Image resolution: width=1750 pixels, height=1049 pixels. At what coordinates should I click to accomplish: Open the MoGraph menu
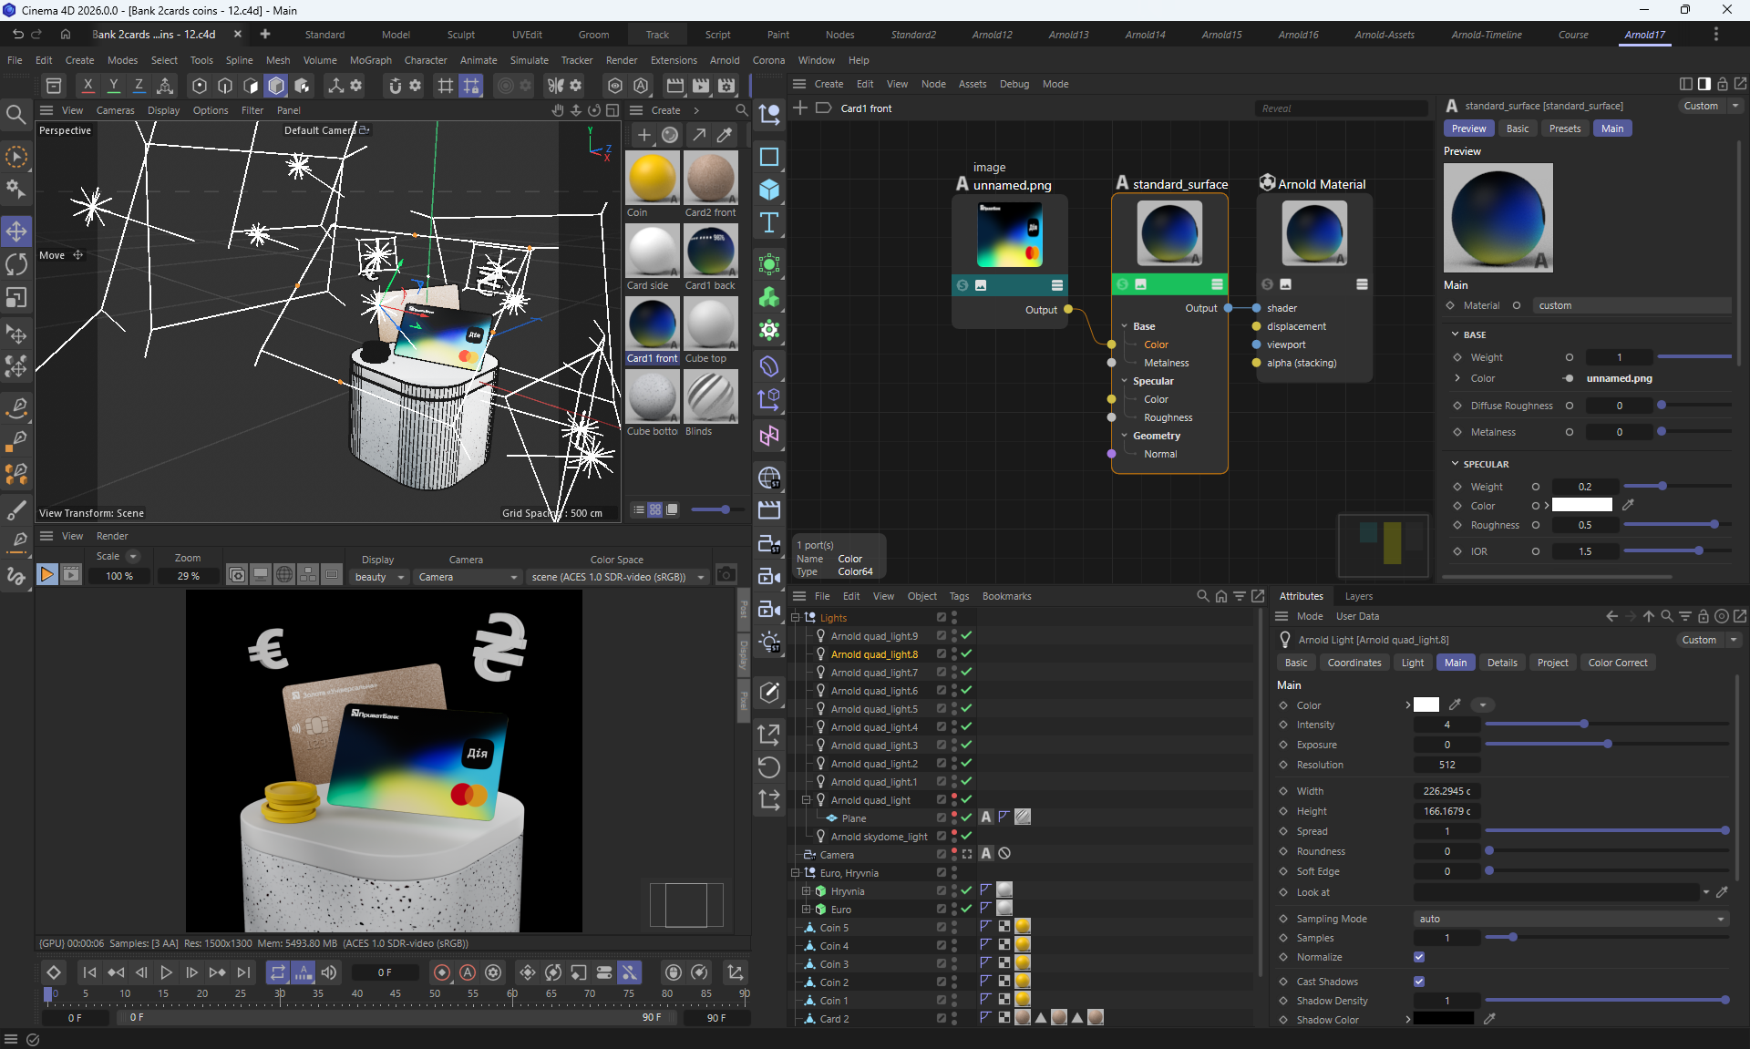click(x=370, y=60)
